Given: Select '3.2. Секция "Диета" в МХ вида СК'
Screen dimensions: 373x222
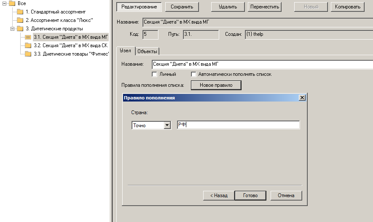Looking at the screenshot, I should click(71, 45).
